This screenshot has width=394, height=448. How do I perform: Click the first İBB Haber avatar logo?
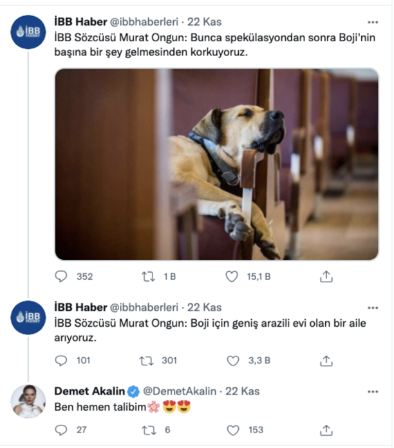tap(28, 32)
